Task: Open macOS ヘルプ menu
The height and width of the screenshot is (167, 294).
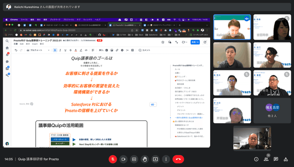Action: point(97,20)
